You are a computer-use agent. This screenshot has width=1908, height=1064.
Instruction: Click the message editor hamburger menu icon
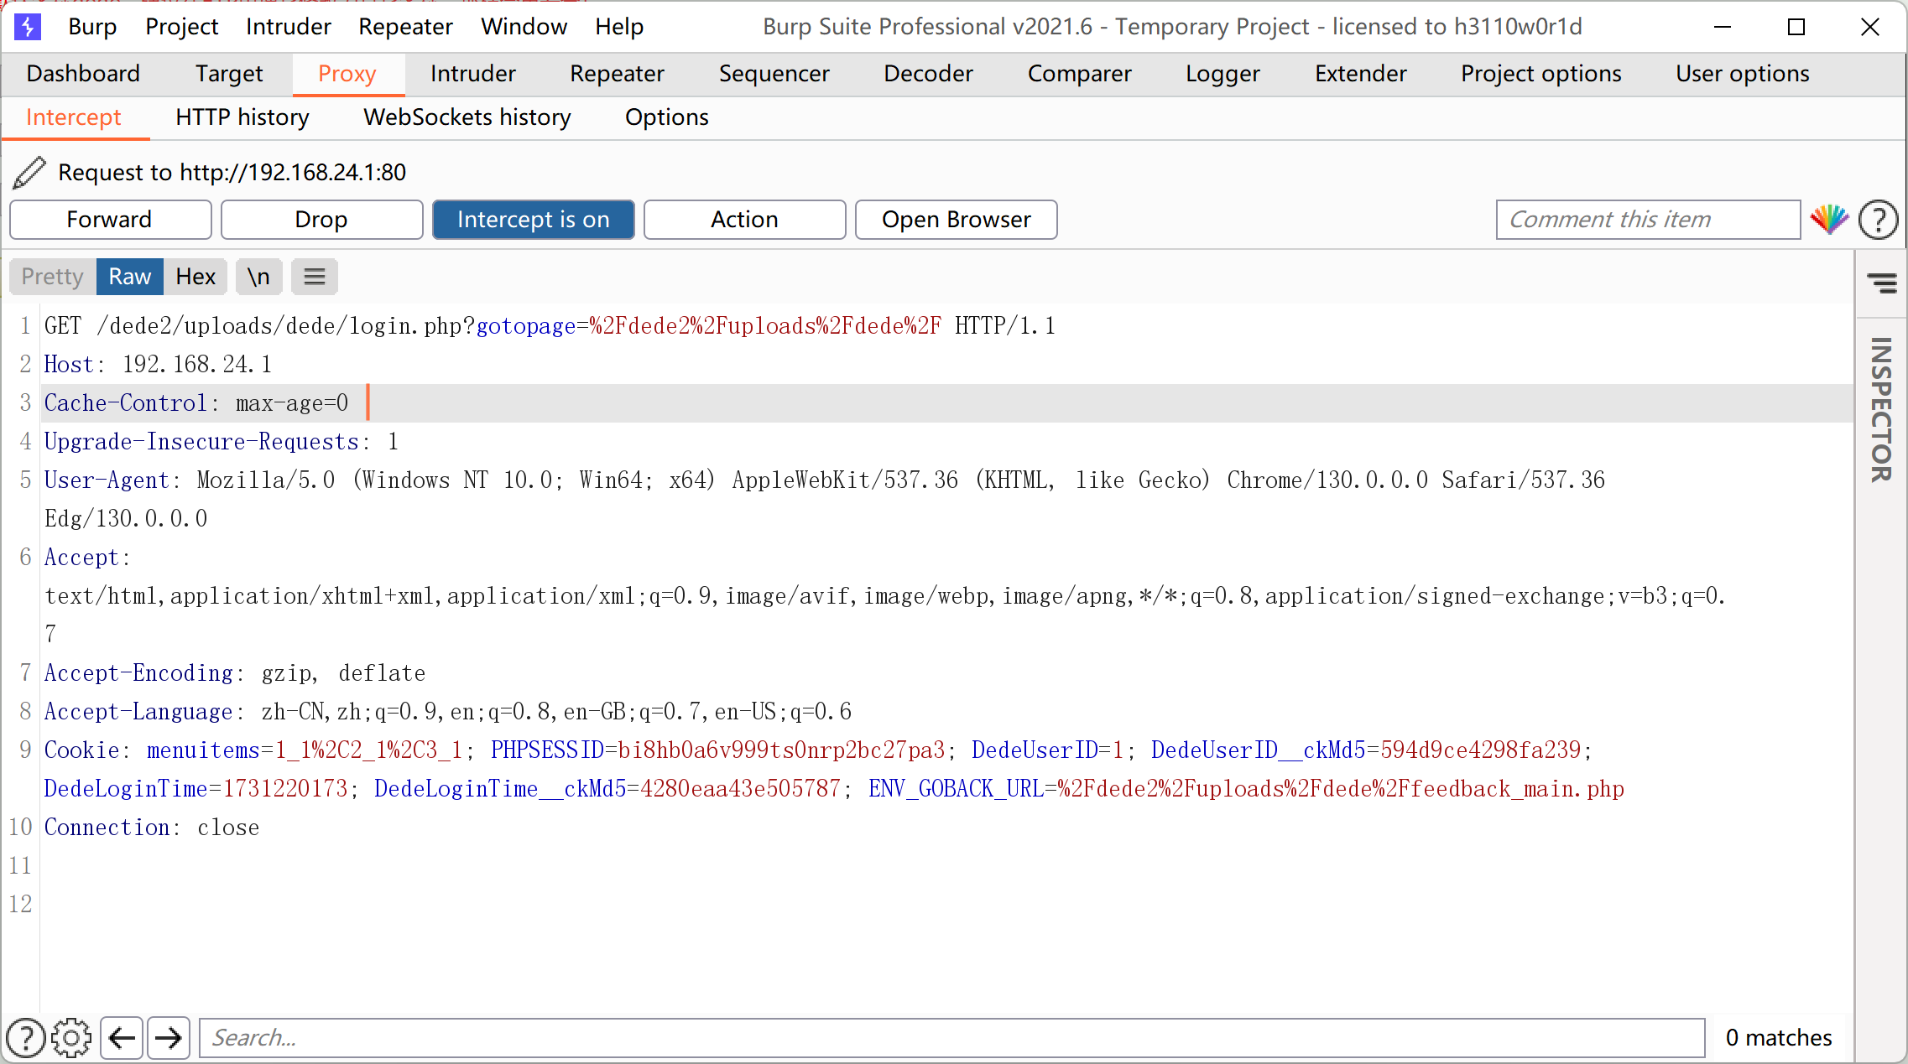[x=315, y=277]
